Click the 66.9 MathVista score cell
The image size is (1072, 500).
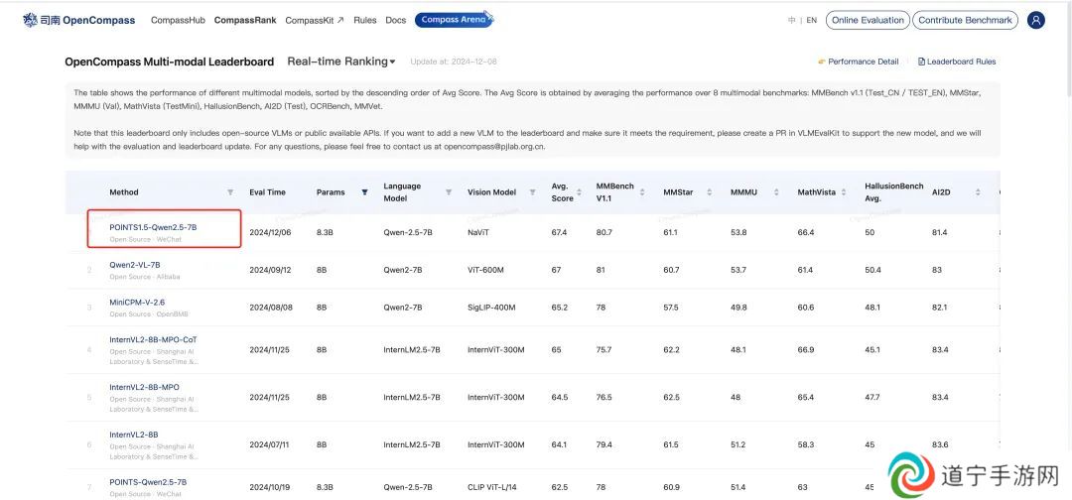coord(806,350)
